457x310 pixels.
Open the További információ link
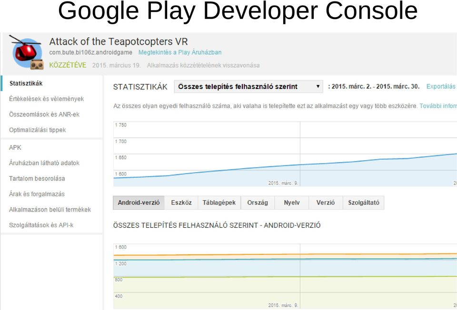pyautogui.click(x=438, y=106)
